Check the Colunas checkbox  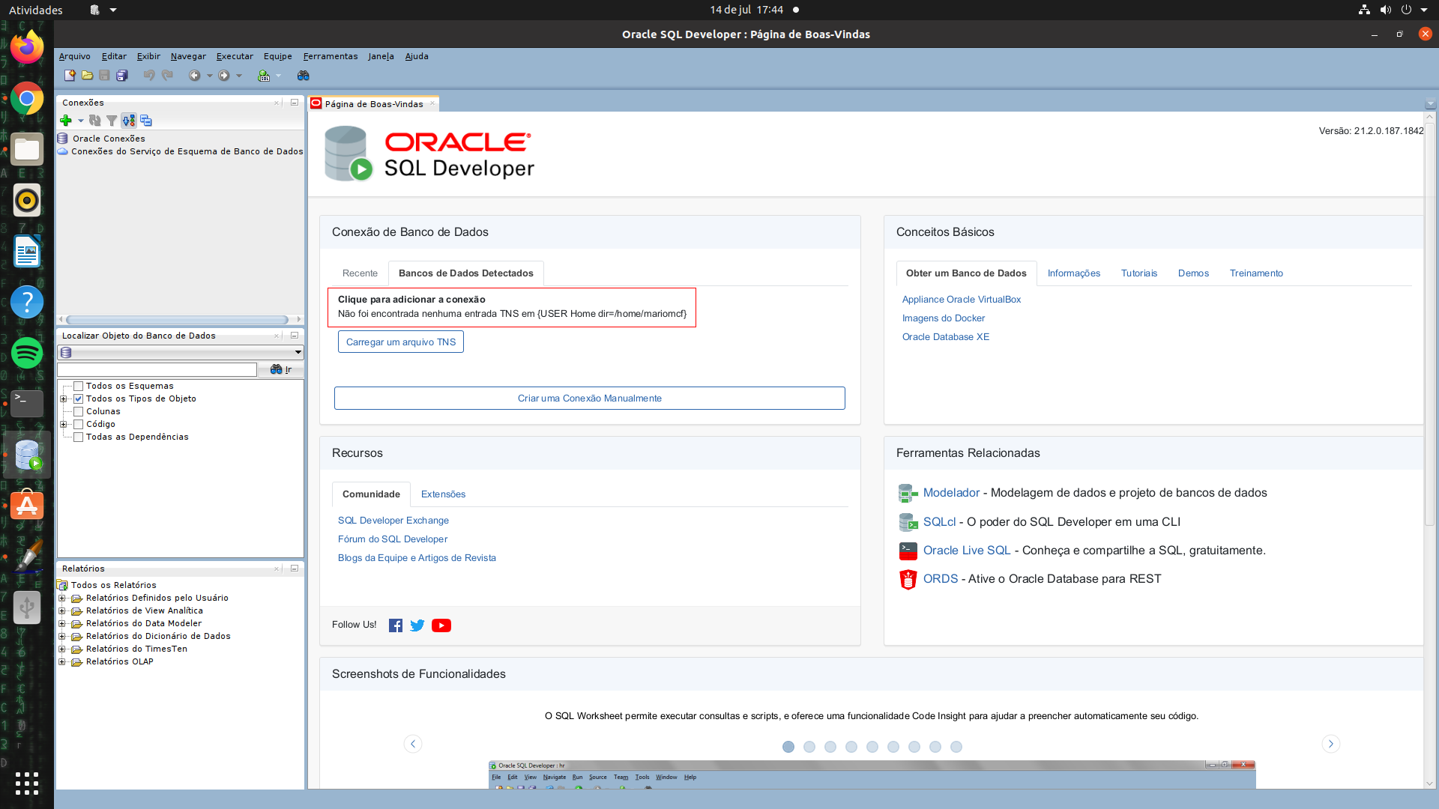78,412
